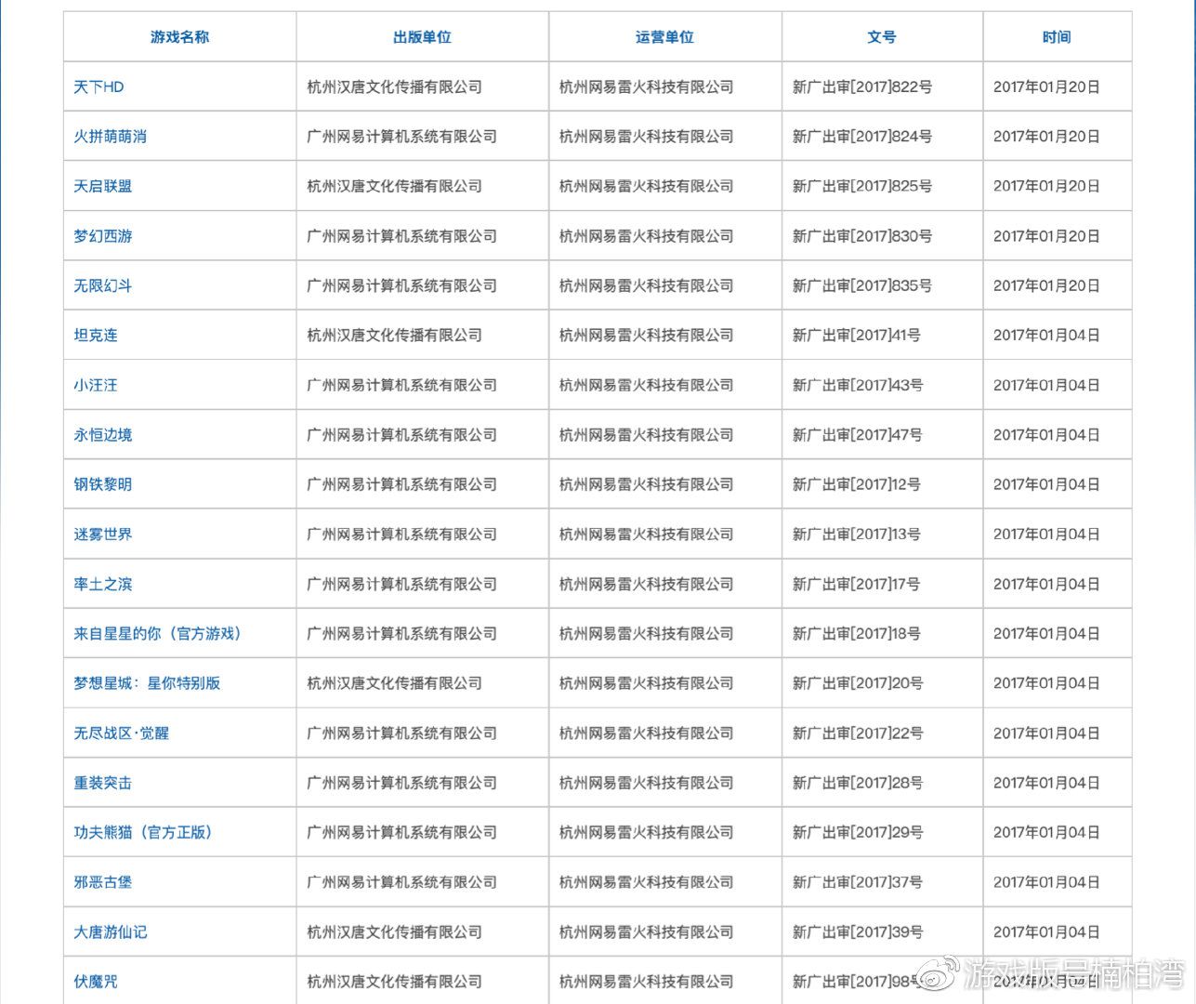This screenshot has height=1004, width=1196.
Task: Open the 邪恶古堡 game link
Action: (x=103, y=882)
